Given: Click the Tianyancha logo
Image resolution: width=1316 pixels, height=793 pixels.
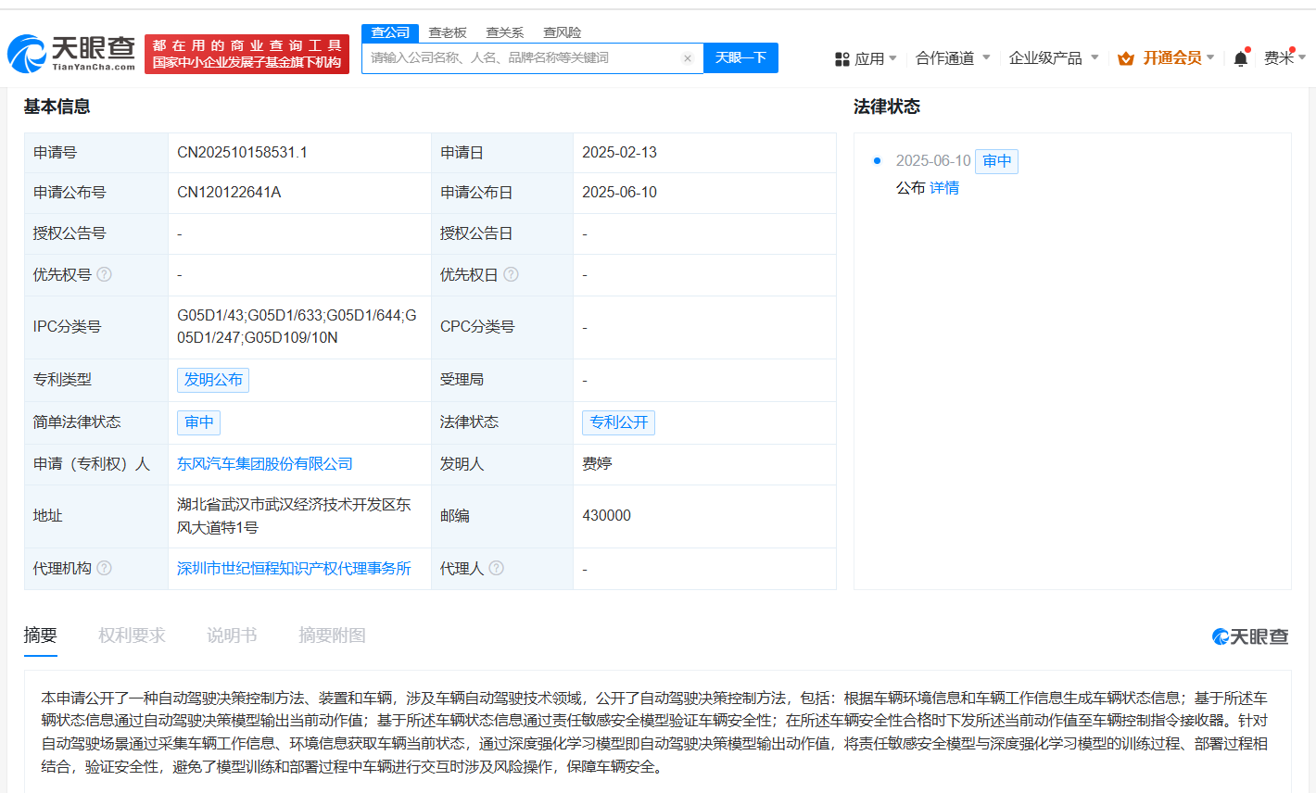Looking at the screenshot, I should (x=72, y=54).
